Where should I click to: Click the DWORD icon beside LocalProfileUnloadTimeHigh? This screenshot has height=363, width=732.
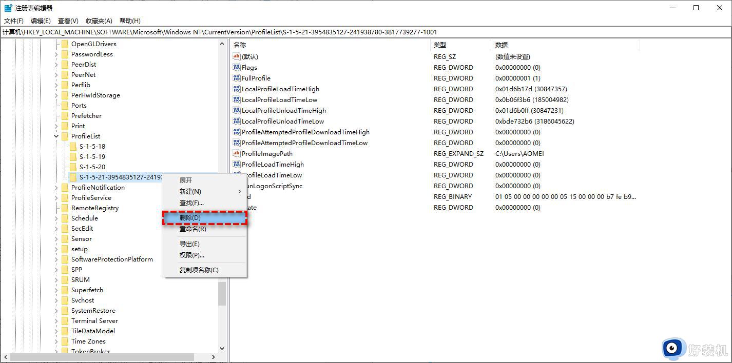(x=237, y=110)
